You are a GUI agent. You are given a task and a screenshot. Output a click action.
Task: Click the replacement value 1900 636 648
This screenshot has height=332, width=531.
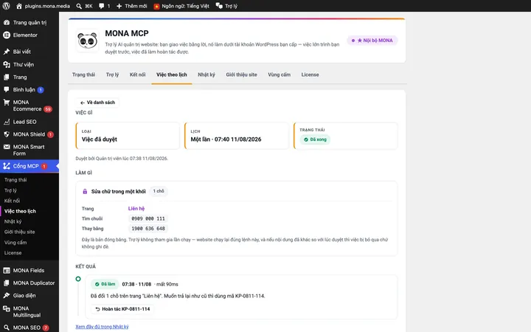point(148,229)
